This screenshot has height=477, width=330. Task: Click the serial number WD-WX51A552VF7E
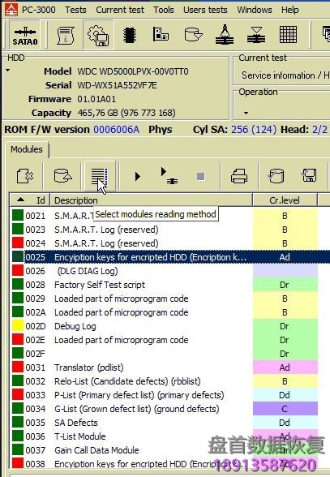pos(117,85)
